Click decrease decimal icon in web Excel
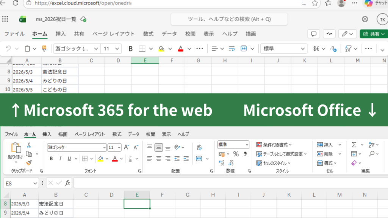 point(333,49)
